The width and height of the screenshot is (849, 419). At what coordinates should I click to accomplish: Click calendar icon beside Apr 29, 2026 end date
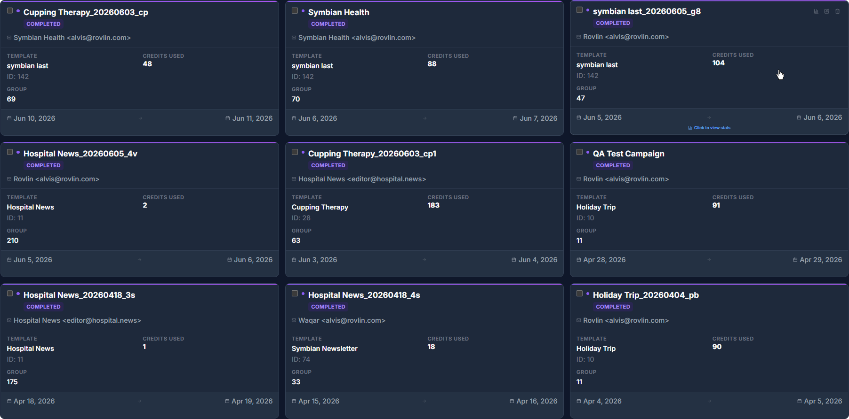(x=795, y=260)
